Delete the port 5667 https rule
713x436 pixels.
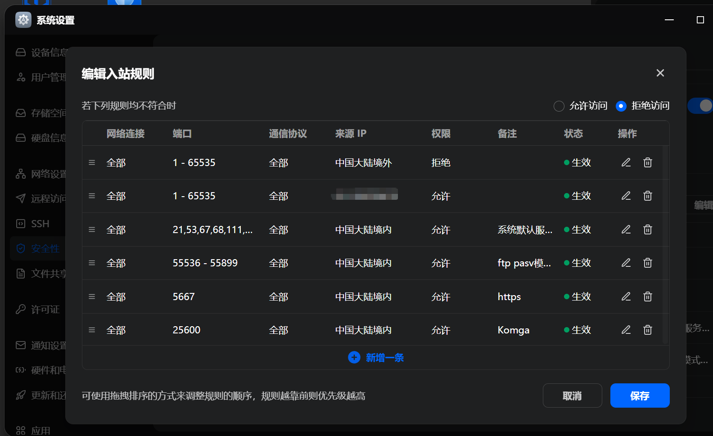pos(648,297)
